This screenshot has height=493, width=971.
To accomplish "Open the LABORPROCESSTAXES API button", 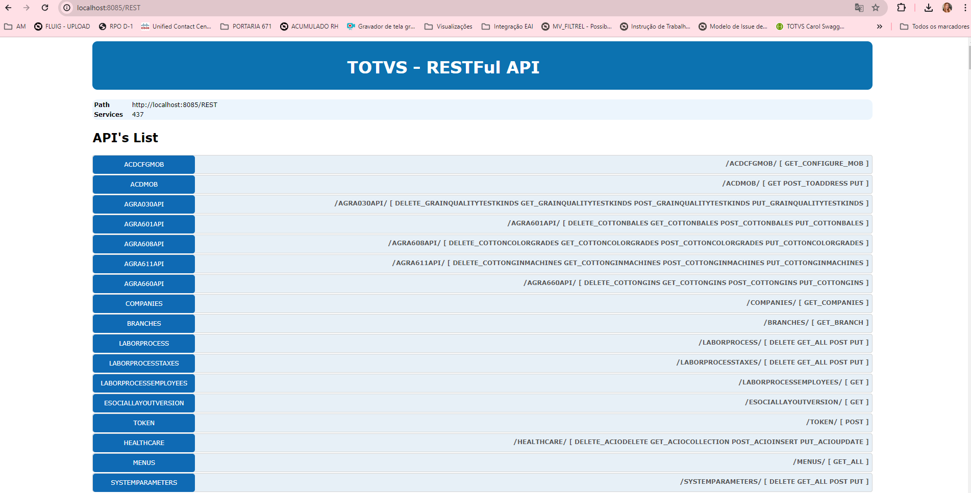I will pyautogui.click(x=144, y=364).
